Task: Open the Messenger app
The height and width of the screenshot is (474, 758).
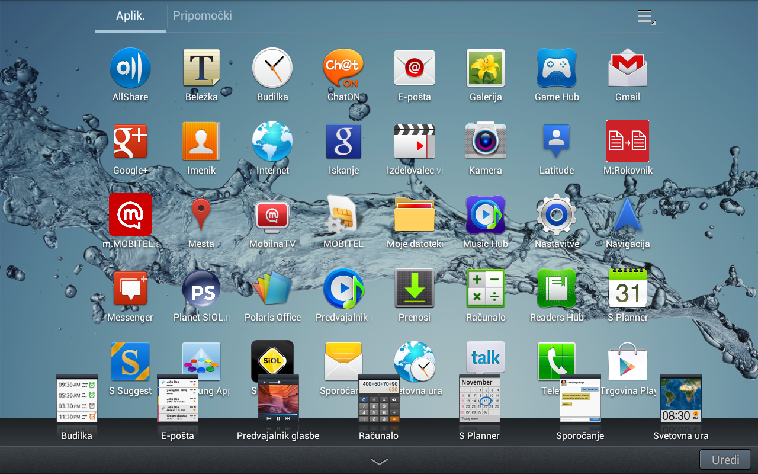Action: [130, 289]
